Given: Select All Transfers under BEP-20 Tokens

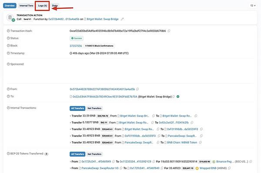Looking at the screenshot, I should pos(77,154).
